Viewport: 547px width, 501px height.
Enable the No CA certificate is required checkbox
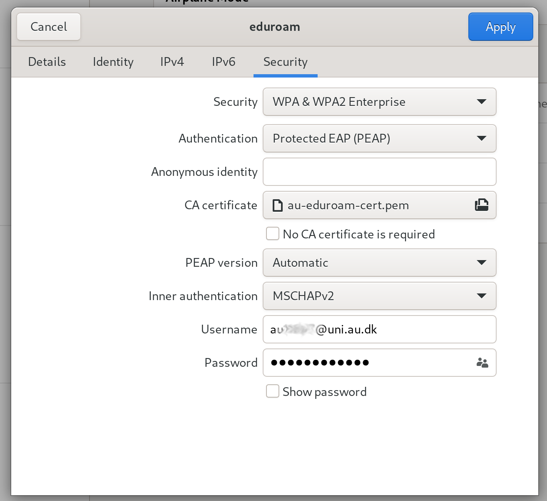click(273, 234)
